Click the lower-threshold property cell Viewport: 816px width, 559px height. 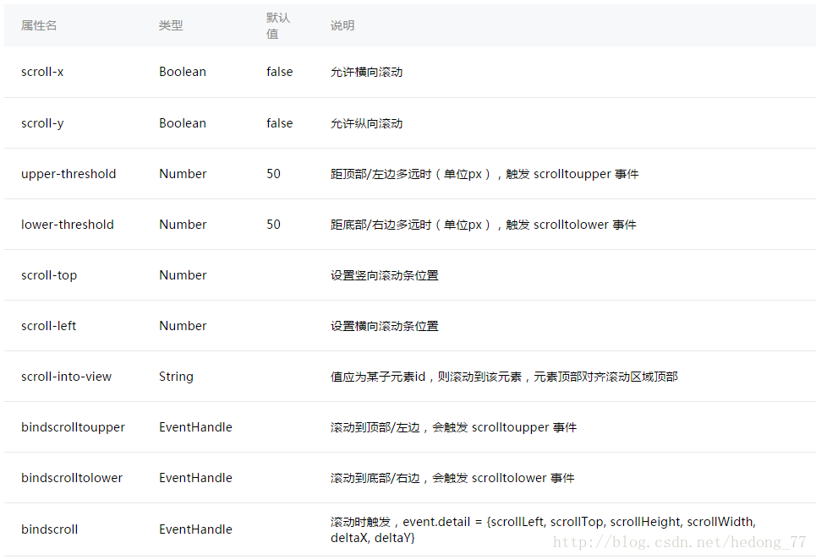coord(68,225)
